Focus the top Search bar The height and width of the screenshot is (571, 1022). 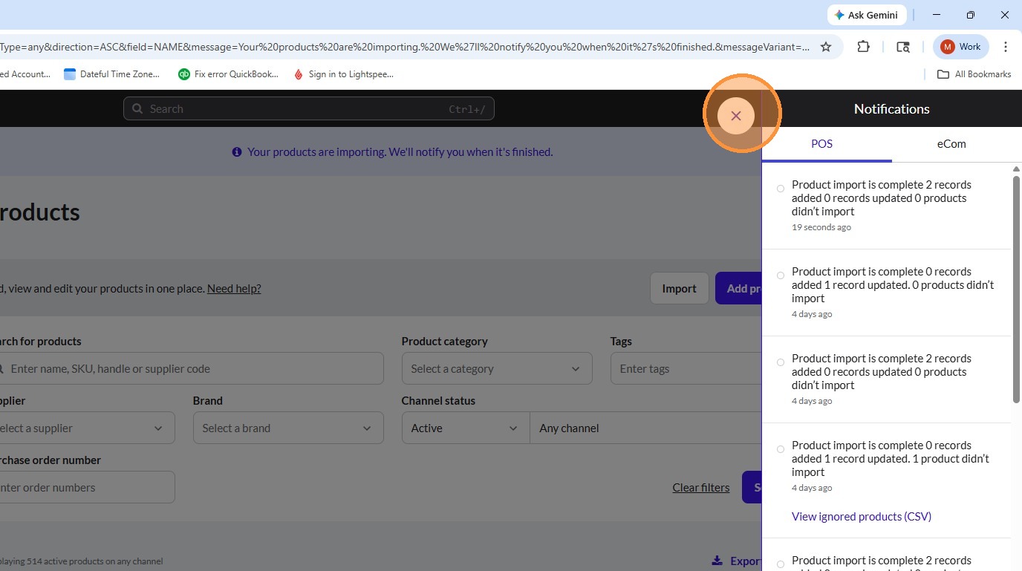(309, 109)
